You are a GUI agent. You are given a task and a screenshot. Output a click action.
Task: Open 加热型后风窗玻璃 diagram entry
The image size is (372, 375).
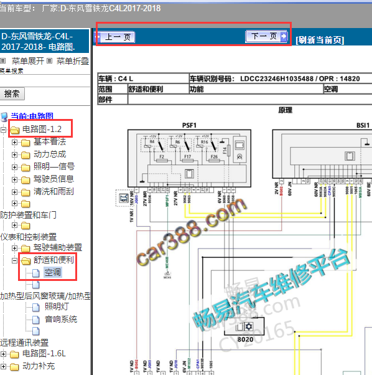45,296
